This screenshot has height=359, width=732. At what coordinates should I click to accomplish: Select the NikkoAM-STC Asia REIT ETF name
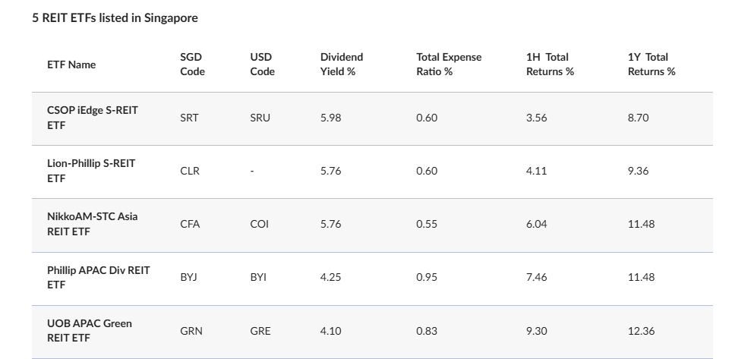(93, 224)
